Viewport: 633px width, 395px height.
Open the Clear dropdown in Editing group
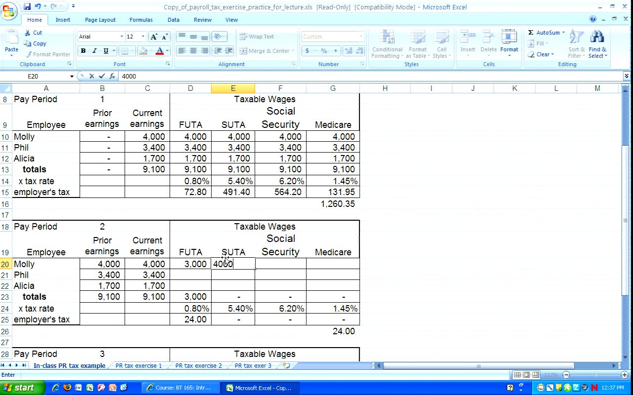pos(545,54)
